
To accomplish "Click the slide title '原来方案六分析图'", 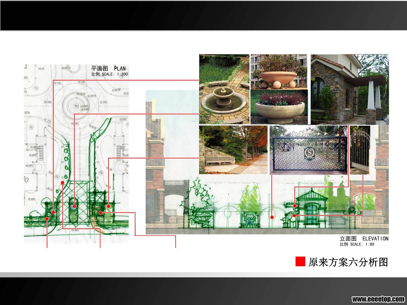I will pyautogui.click(x=348, y=262).
